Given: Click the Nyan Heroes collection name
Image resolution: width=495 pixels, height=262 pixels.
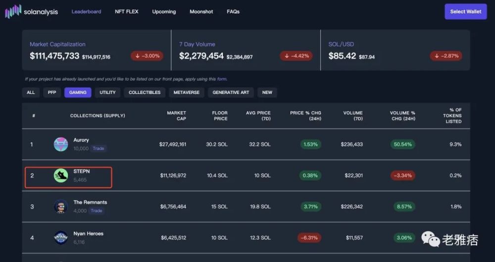Looking at the screenshot, I should click(89, 234).
